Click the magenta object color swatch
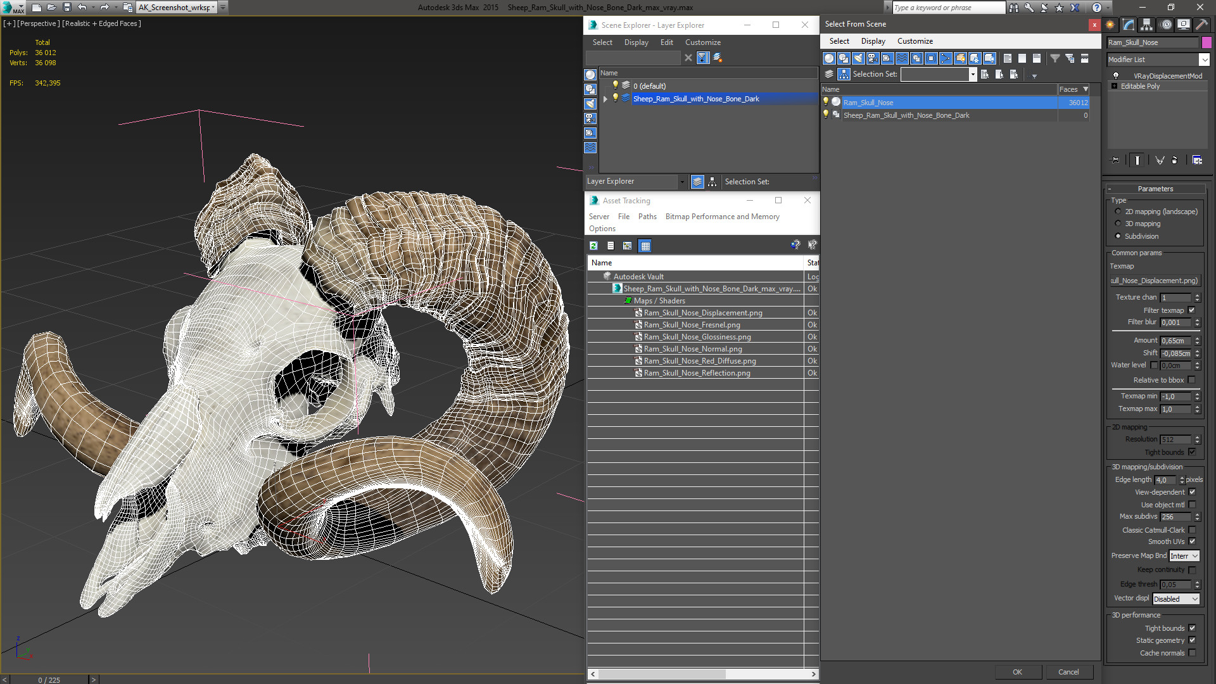The width and height of the screenshot is (1216, 684). tap(1206, 42)
